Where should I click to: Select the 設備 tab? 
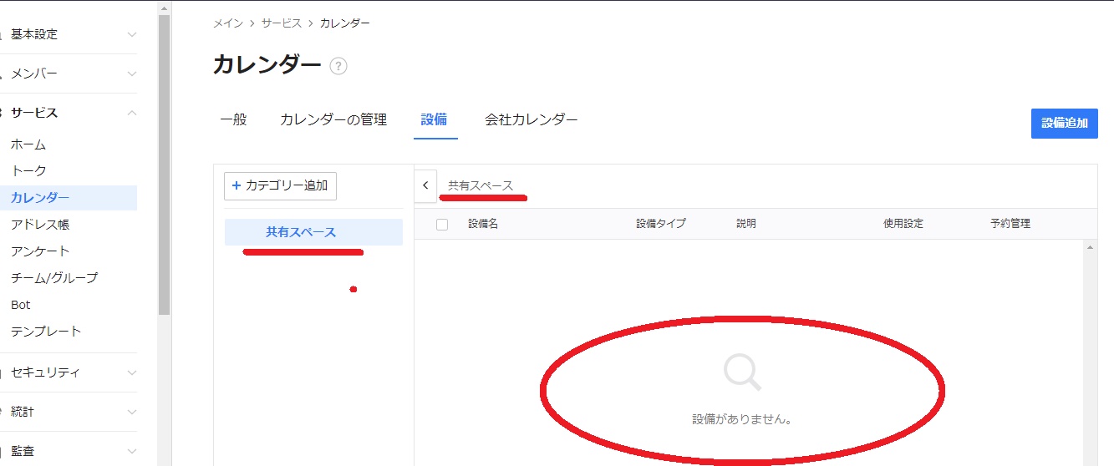coord(434,119)
